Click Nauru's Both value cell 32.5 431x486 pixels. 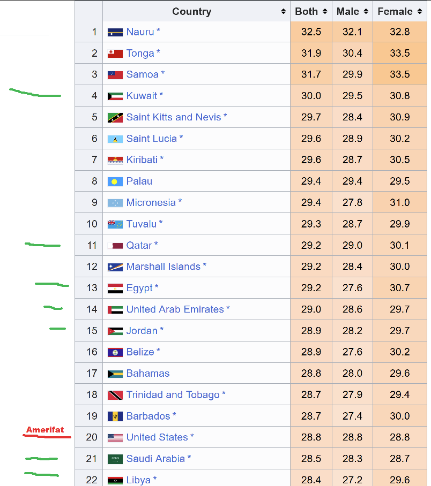click(x=311, y=32)
